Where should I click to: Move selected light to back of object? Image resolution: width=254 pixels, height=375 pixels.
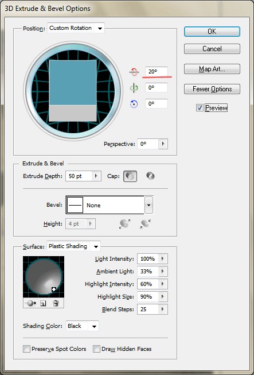click(x=32, y=303)
